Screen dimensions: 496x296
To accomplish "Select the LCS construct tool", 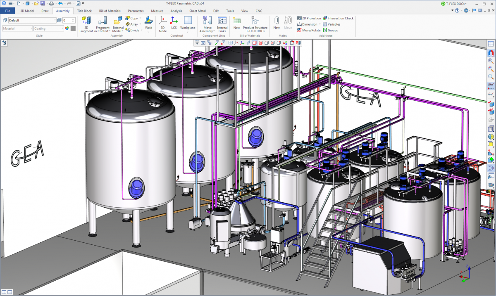I will coord(174,23).
